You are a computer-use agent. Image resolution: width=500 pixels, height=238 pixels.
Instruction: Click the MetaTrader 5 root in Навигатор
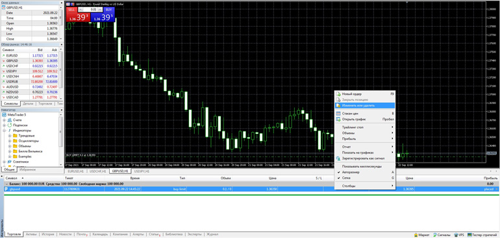16,114
